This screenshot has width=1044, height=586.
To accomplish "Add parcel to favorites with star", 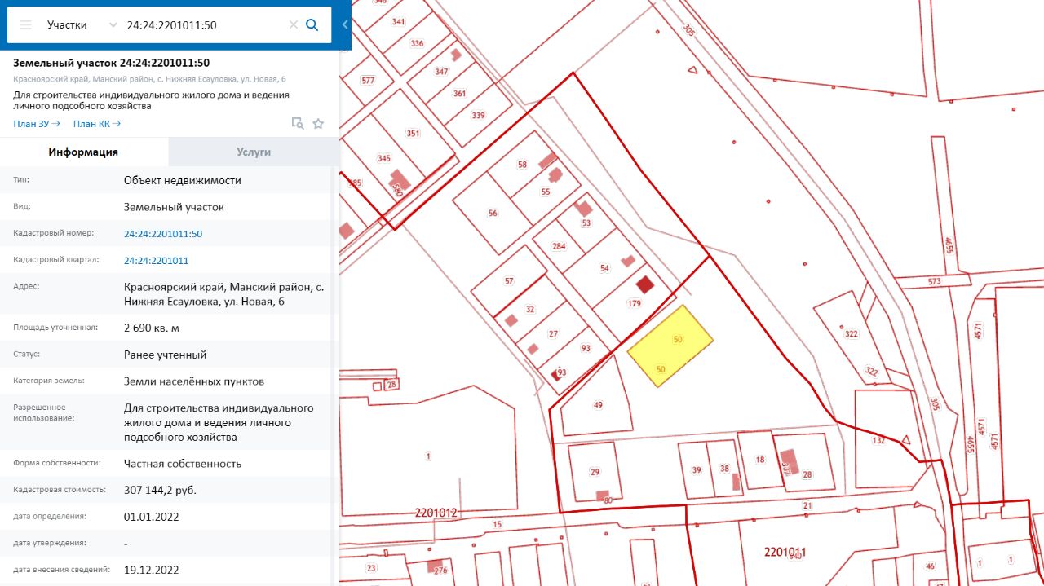I will [318, 124].
